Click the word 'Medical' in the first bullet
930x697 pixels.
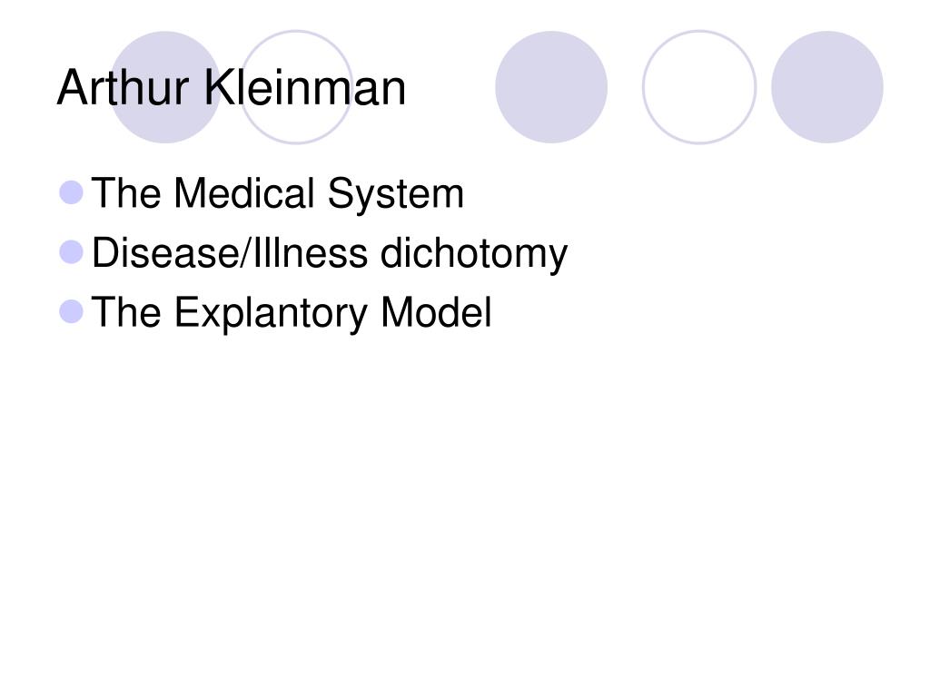click(243, 193)
